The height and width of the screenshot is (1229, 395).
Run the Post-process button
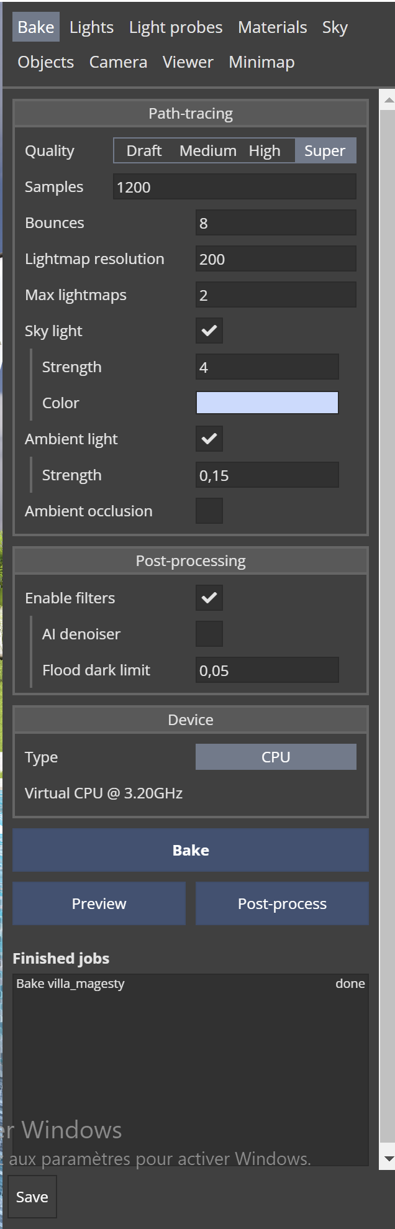tap(282, 903)
